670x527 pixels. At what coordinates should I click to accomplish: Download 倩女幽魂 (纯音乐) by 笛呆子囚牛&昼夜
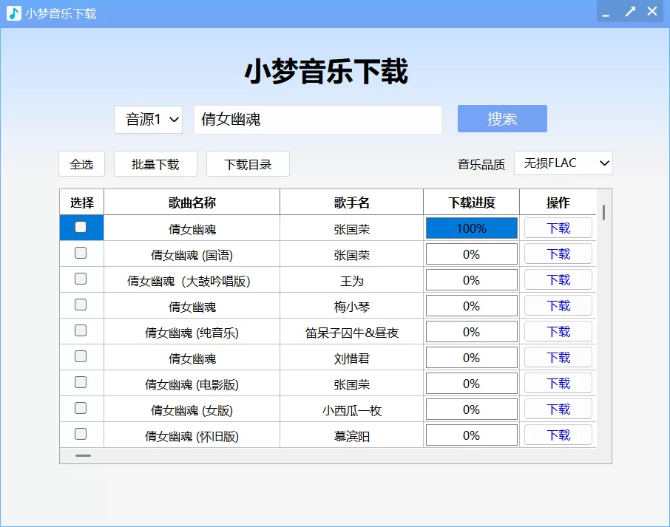pos(558,331)
